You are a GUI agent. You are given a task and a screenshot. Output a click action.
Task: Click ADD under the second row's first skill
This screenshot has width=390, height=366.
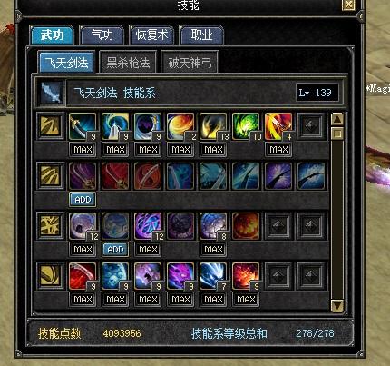tap(83, 200)
